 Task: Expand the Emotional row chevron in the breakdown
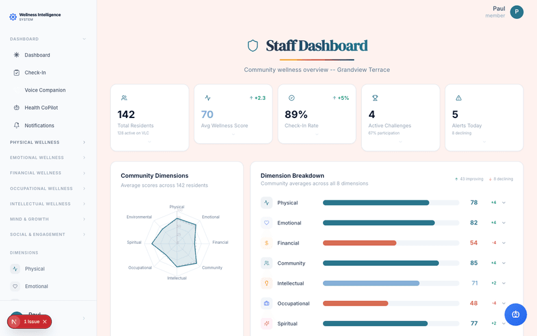click(504, 223)
